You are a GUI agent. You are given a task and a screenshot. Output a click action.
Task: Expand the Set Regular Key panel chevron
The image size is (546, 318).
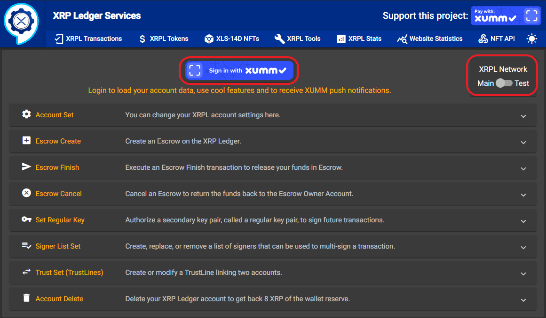(x=523, y=221)
